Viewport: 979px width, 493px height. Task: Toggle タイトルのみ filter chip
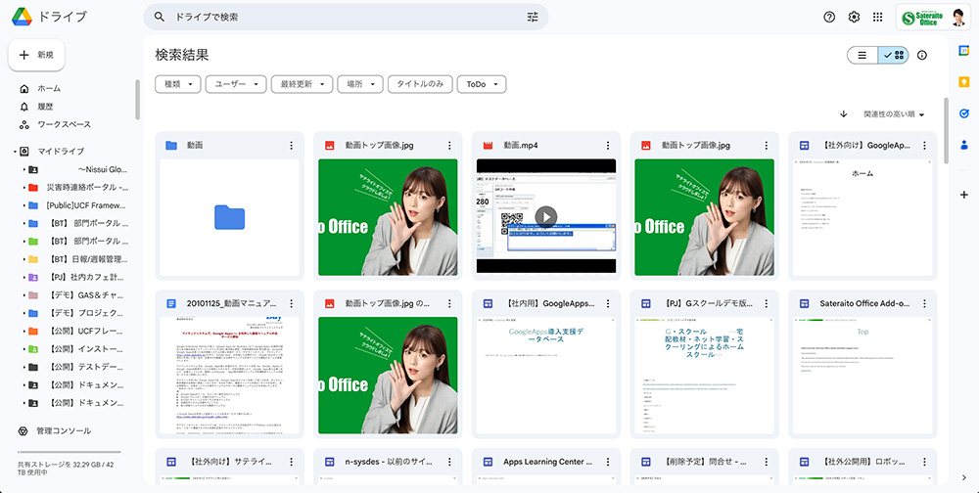(x=420, y=84)
